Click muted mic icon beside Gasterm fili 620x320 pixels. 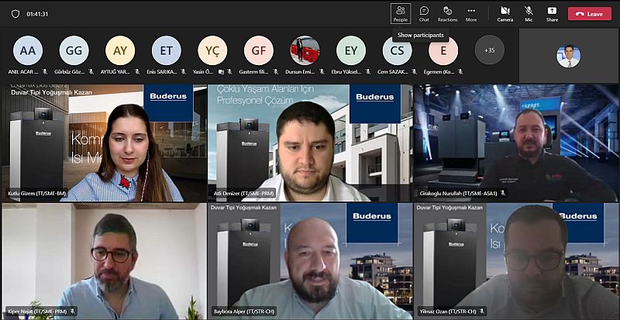(x=276, y=71)
